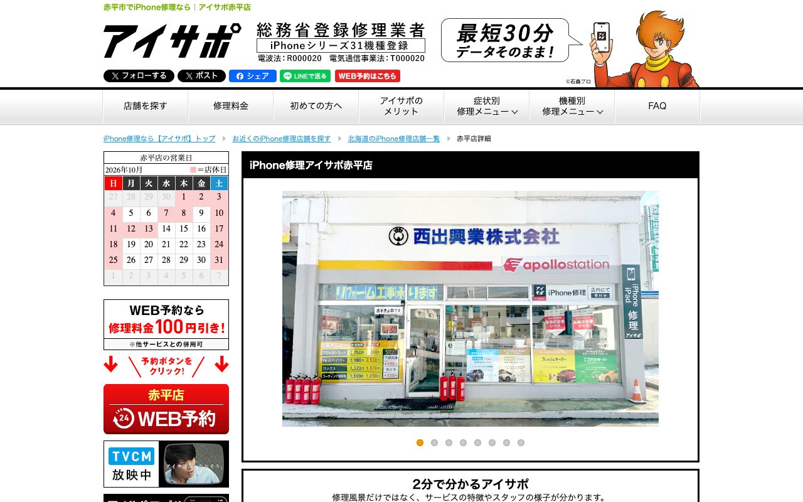803x502 pixels.
Task: Click calendar date 15
Action: tap(184, 229)
